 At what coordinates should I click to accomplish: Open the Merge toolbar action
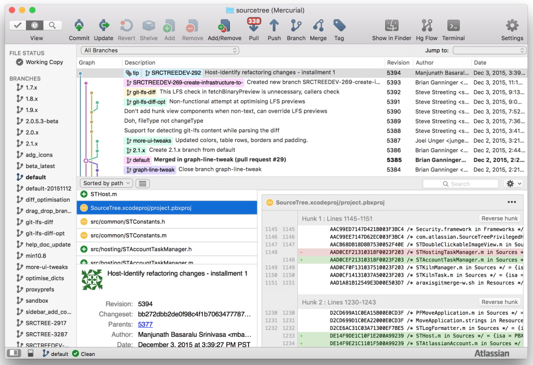tap(318, 30)
